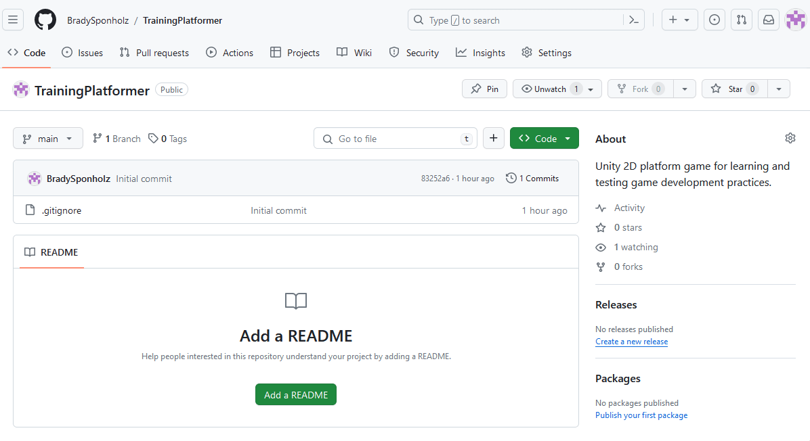Open the green Code dropdown

point(544,138)
